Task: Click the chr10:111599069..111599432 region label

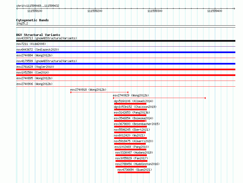Action: coord(38,6)
